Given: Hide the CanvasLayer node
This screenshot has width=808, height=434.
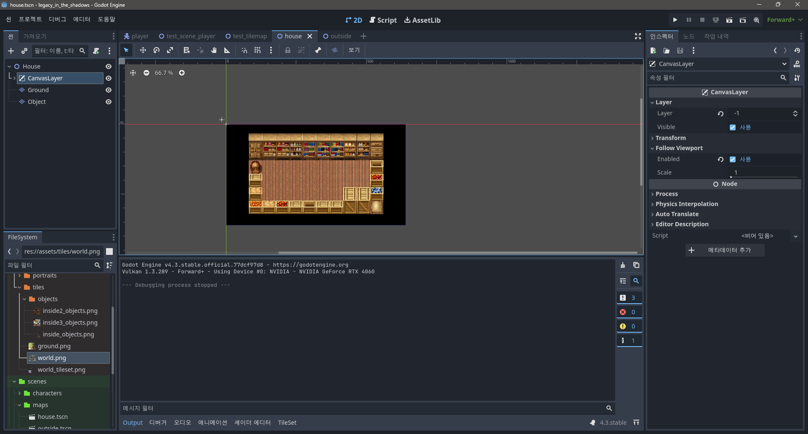Looking at the screenshot, I should pyautogui.click(x=109, y=78).
